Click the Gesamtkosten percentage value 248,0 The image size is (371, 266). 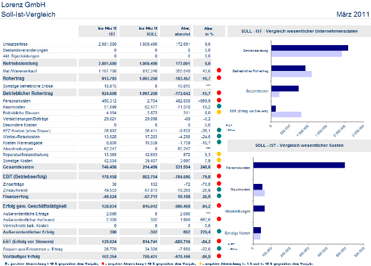[205, 167]
